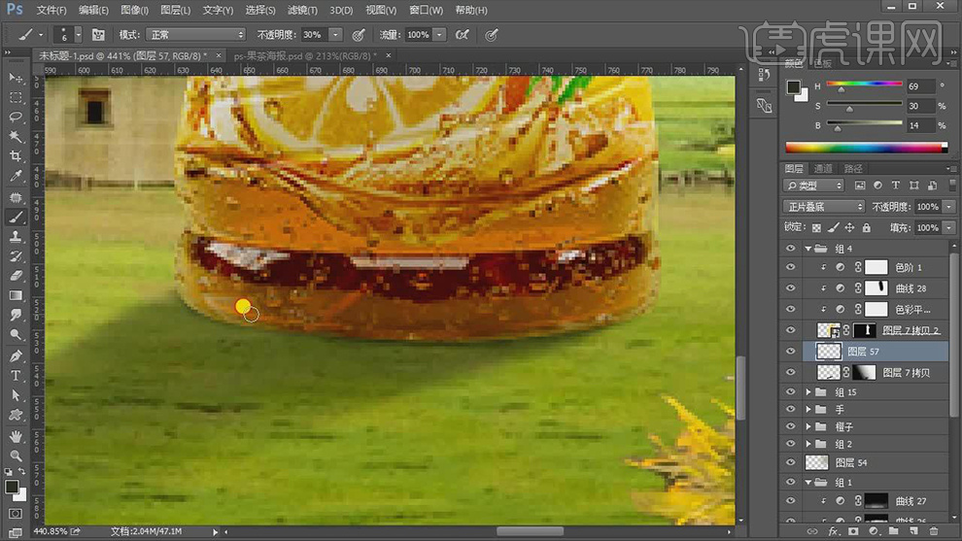Image resolution: width=962 pixels, height=541 pixels.
Task: Open layer blend mode 正片叠底 dropdown
Action: coord(824,207)
